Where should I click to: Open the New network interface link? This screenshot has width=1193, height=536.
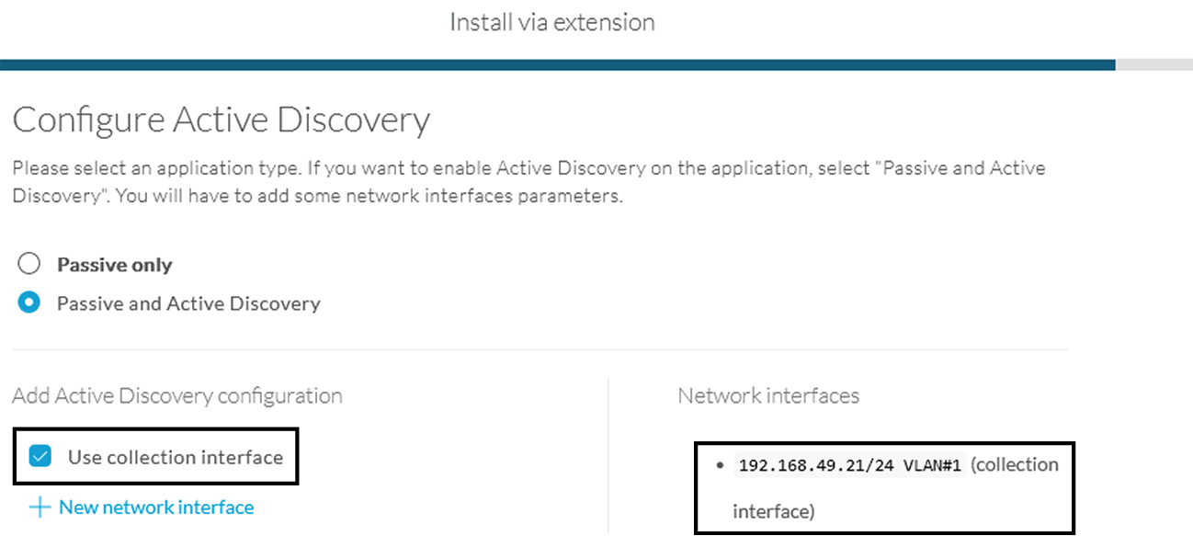pyautogui.click(x=156, y=507)
